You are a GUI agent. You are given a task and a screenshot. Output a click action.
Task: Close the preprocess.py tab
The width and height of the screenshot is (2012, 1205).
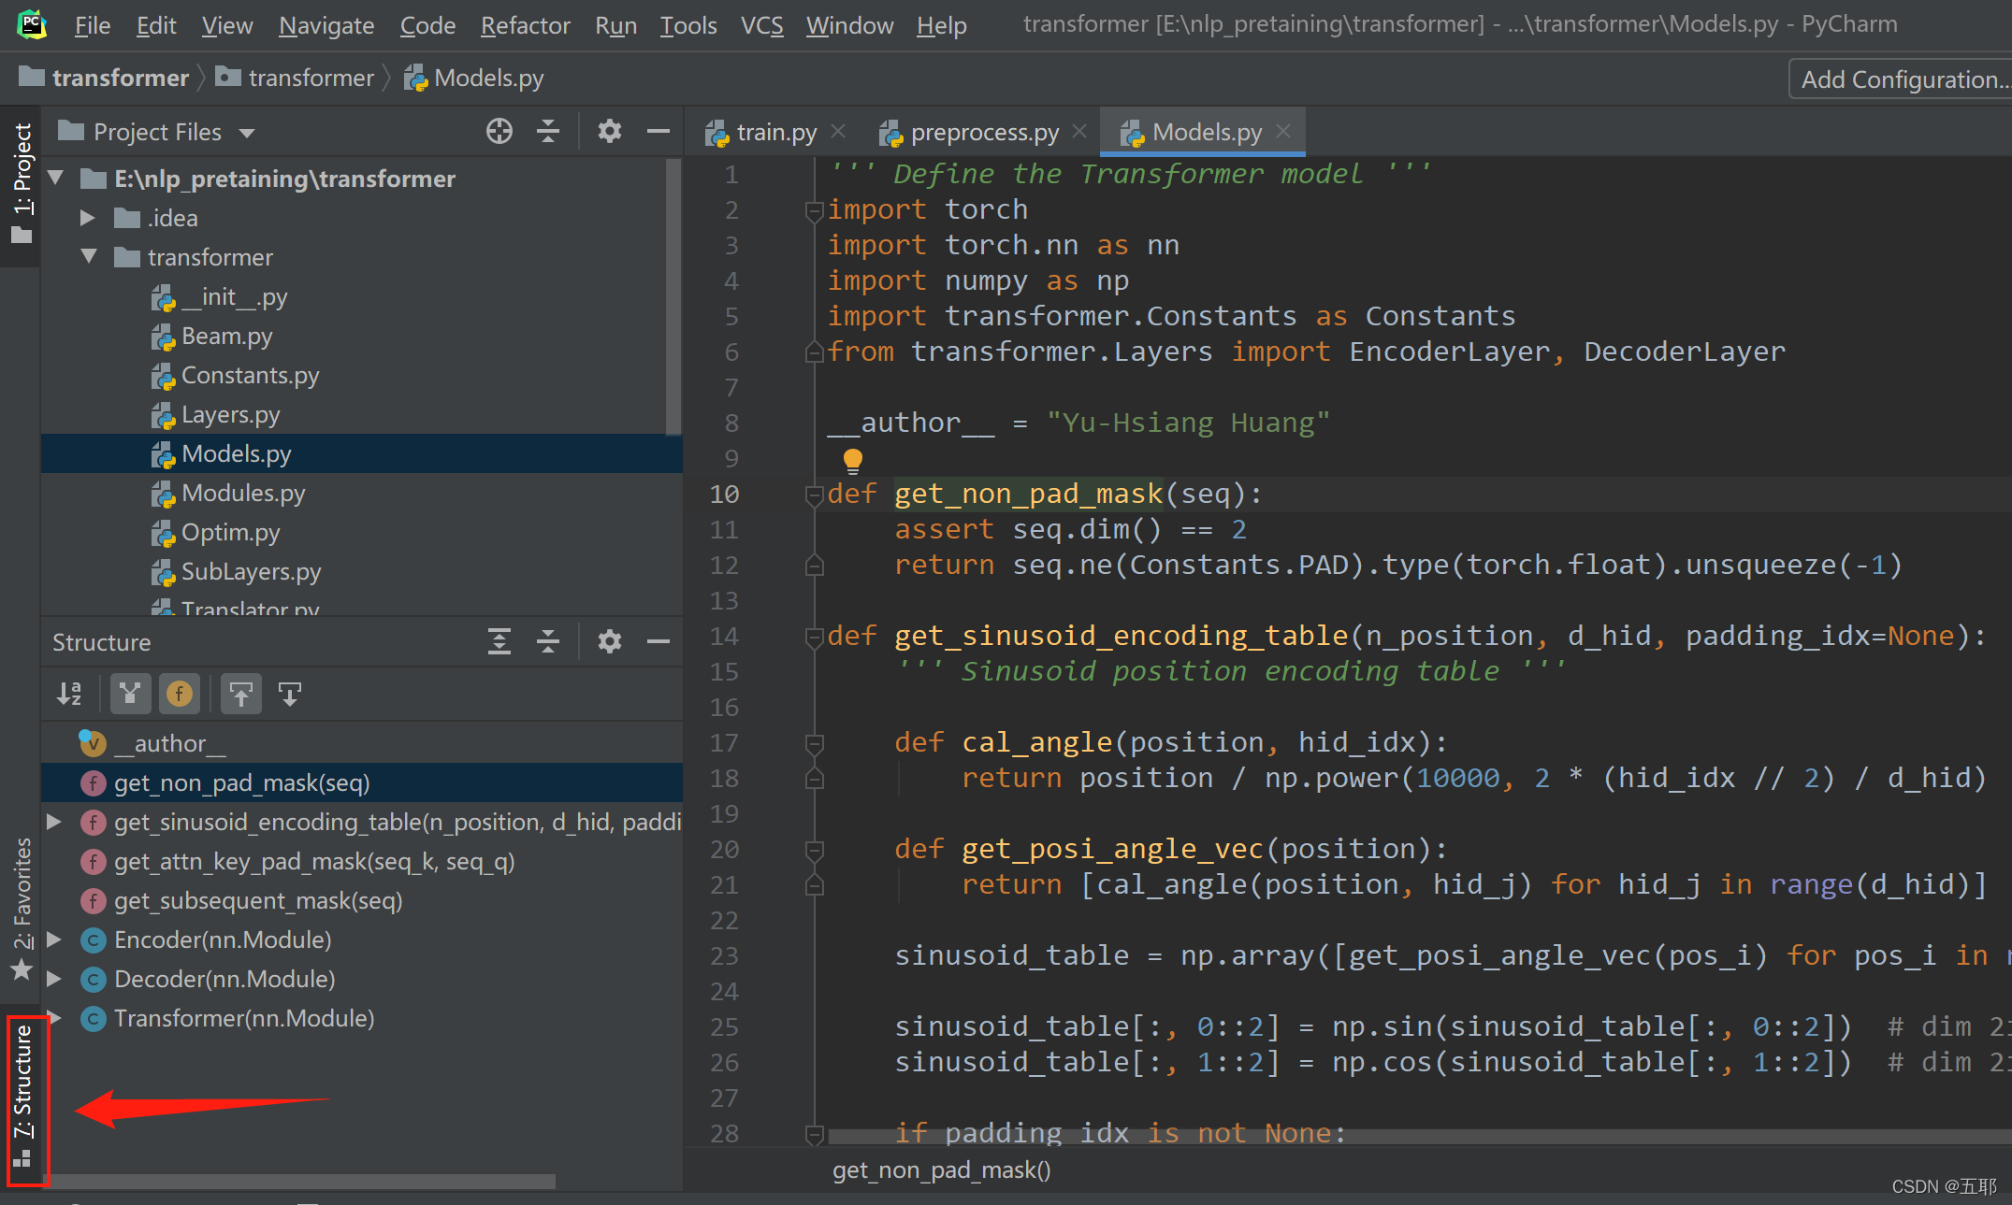pos(1079,132)
